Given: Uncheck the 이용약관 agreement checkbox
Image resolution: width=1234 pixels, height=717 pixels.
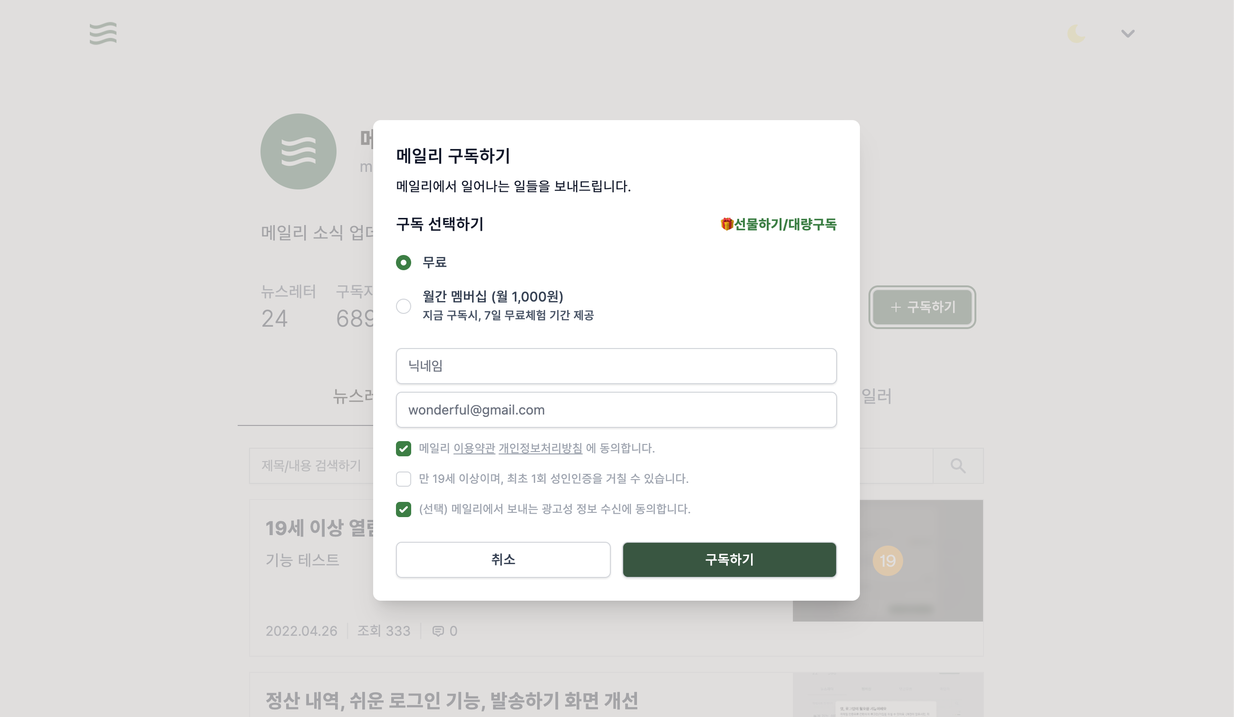Looking at the screenshot, I should (403, 449).
